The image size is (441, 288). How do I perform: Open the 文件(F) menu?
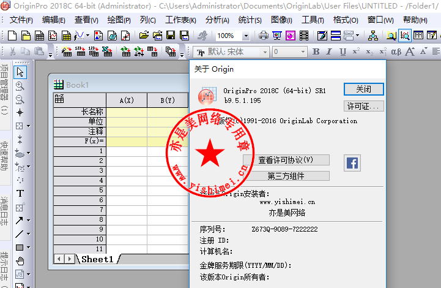coord(21,20)
